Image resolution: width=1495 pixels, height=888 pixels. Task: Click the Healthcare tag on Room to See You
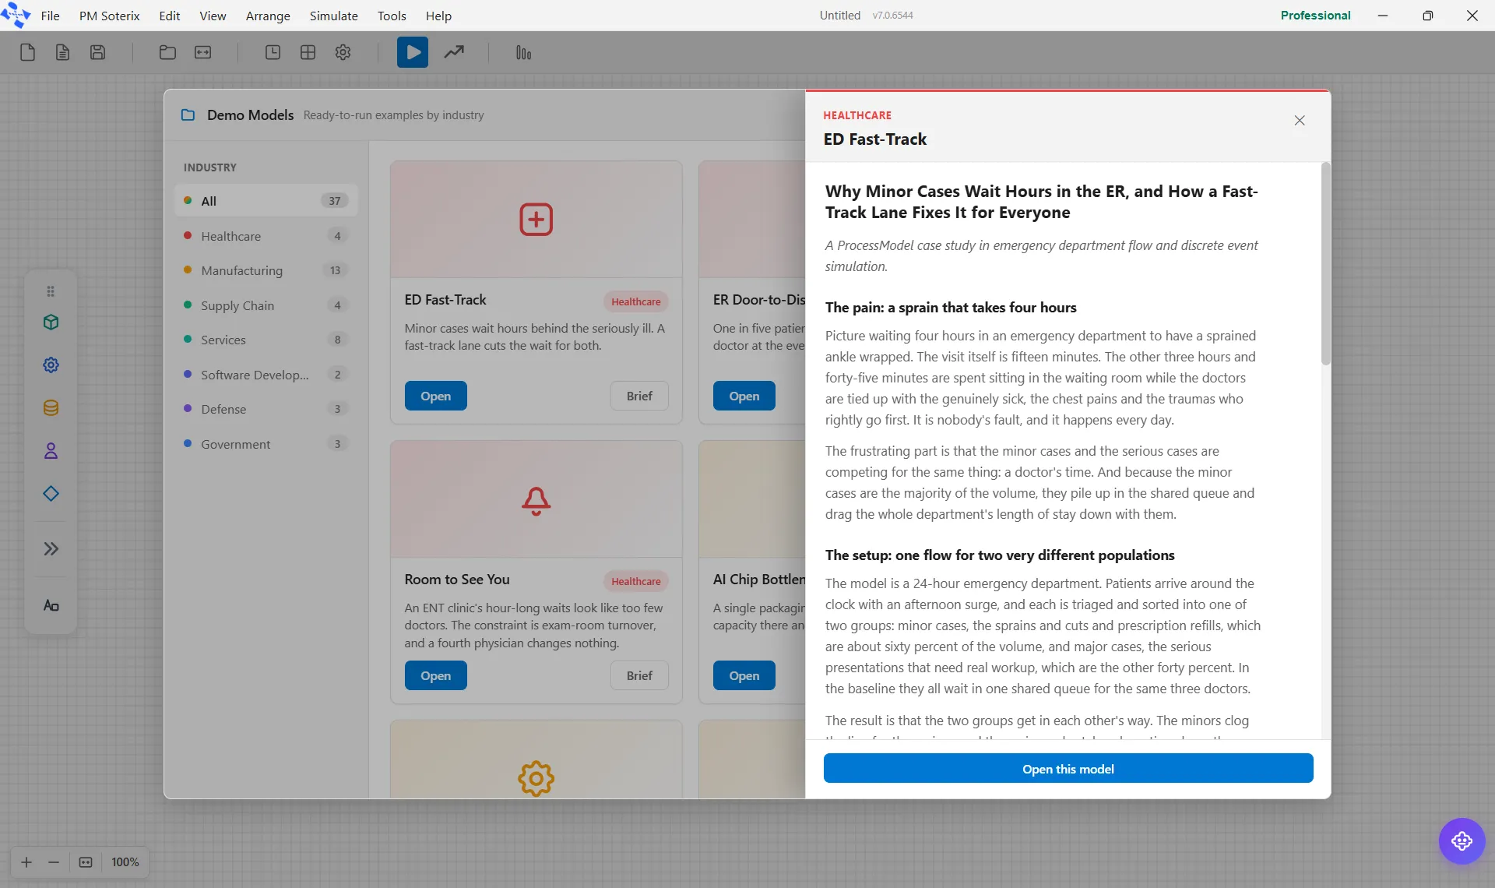click(635, 581)
